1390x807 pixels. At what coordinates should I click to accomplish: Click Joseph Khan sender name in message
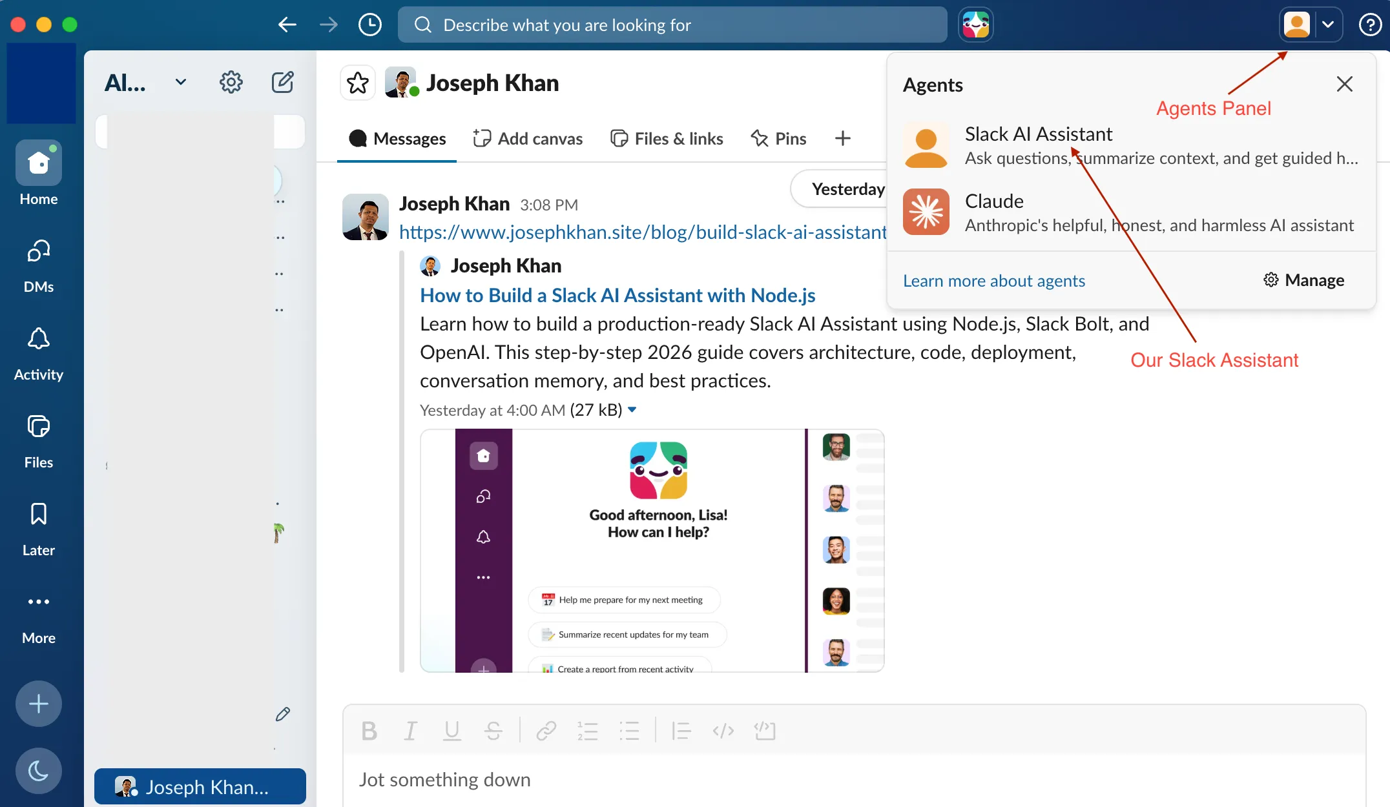pos(454,204)
